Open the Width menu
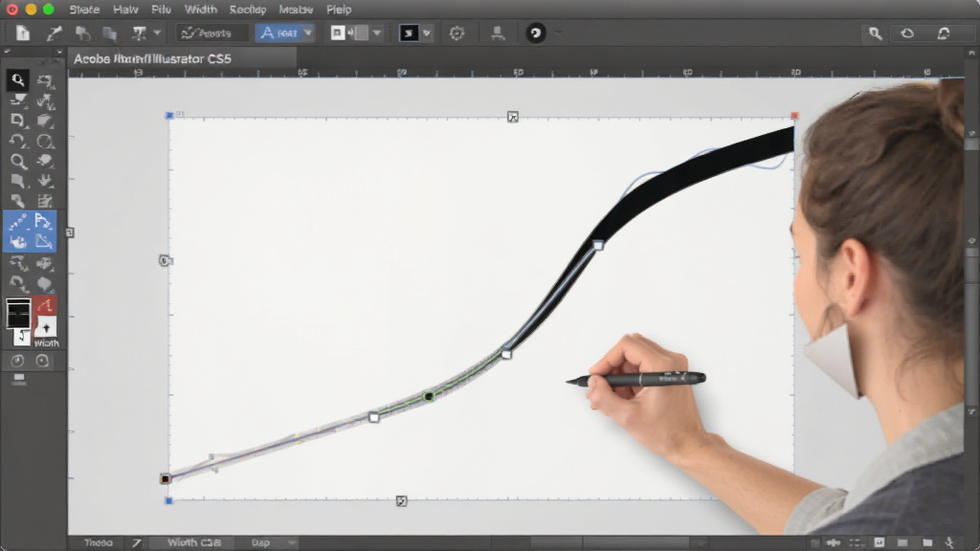This screenshot has width=980, height=551. [201, 10]
